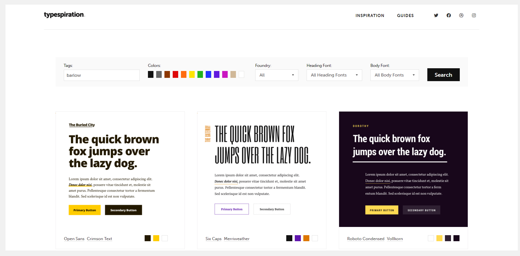
Task: Filter by red color swatch
Action: (175, 75)
